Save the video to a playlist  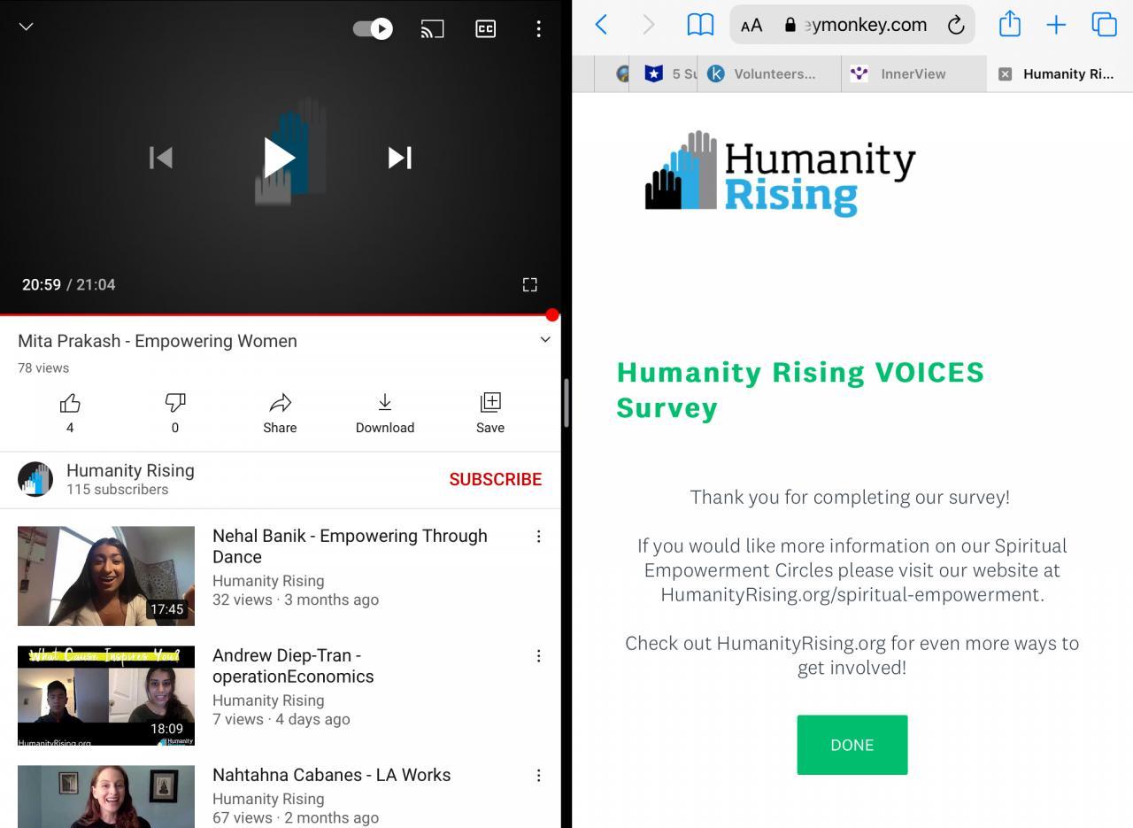pyautogui.click(x=490, y=413)
